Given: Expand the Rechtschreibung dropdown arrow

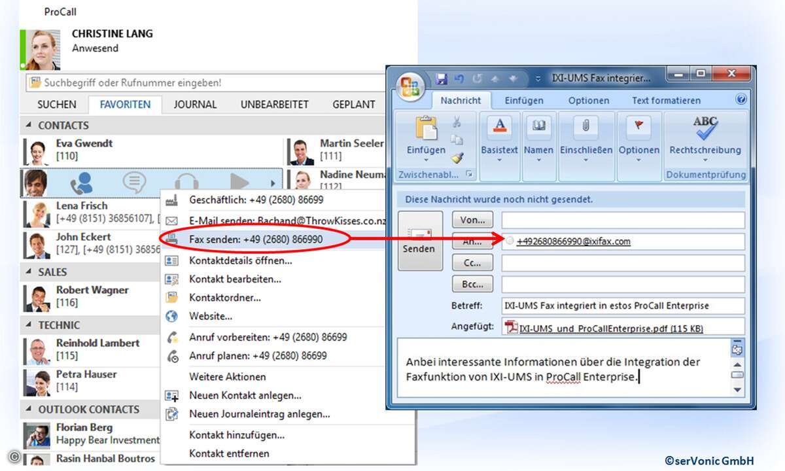Looking at the screenshot, I should (705, 160).
